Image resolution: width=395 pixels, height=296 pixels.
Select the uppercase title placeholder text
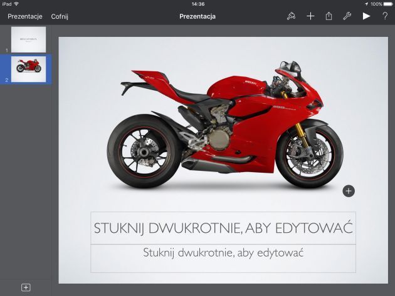click(223, 228)
